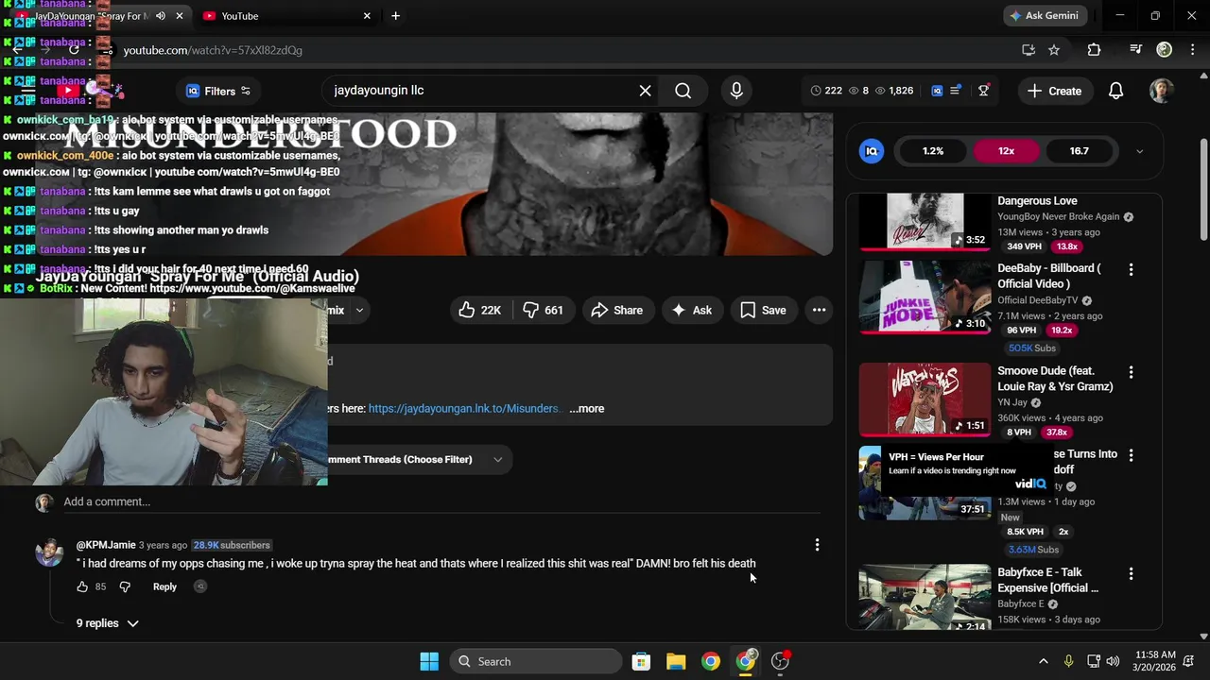
Task: Run the YouTube search magnifier
Action: pyautogui.click(x=683, y=91)
